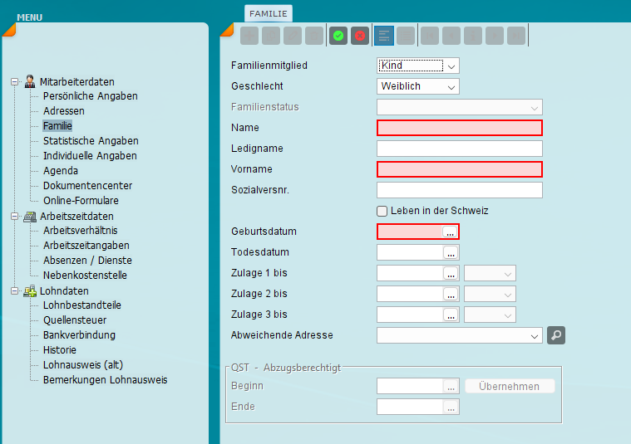Viewport: 631px width, 444px height.
Task: Click the disabled copy-record icon
Action: click(x=271, y=37)
